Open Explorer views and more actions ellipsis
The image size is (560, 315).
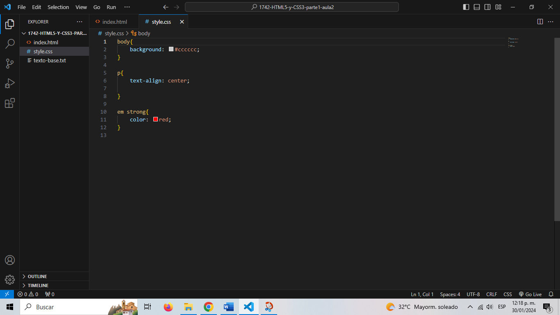tap(80, 22)
